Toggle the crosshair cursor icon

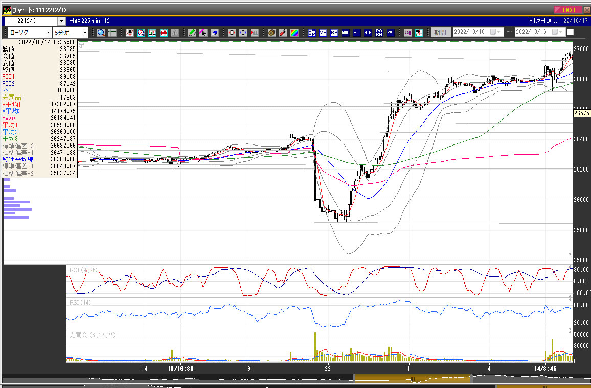pos(112,33)
